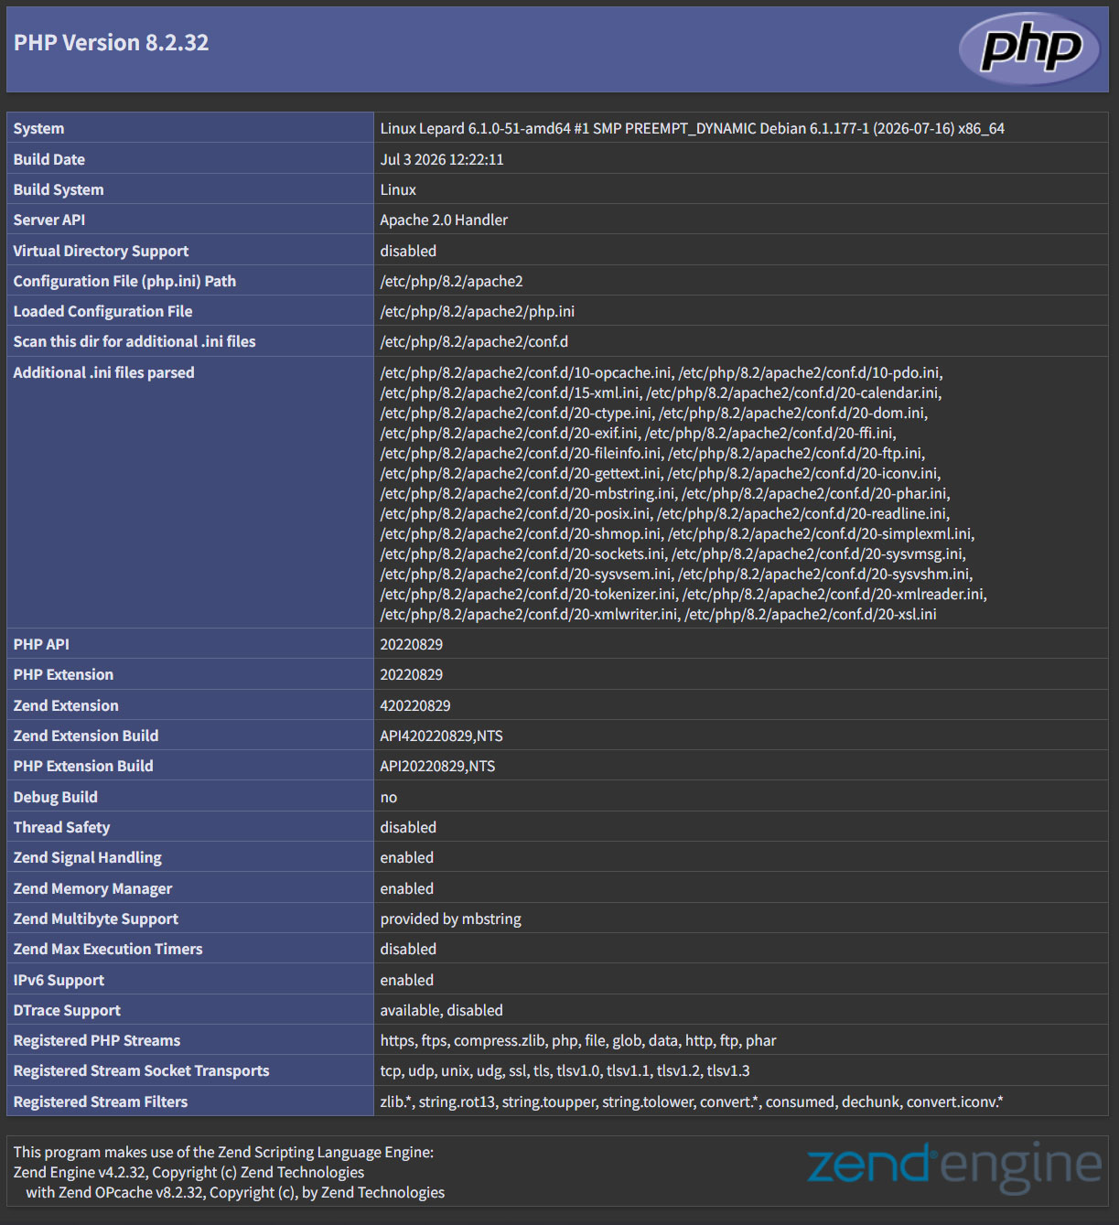This screenshot has height=1225, width=1119.
Task: Click the Loaded Configuration File label
Action: coord(102,311)
